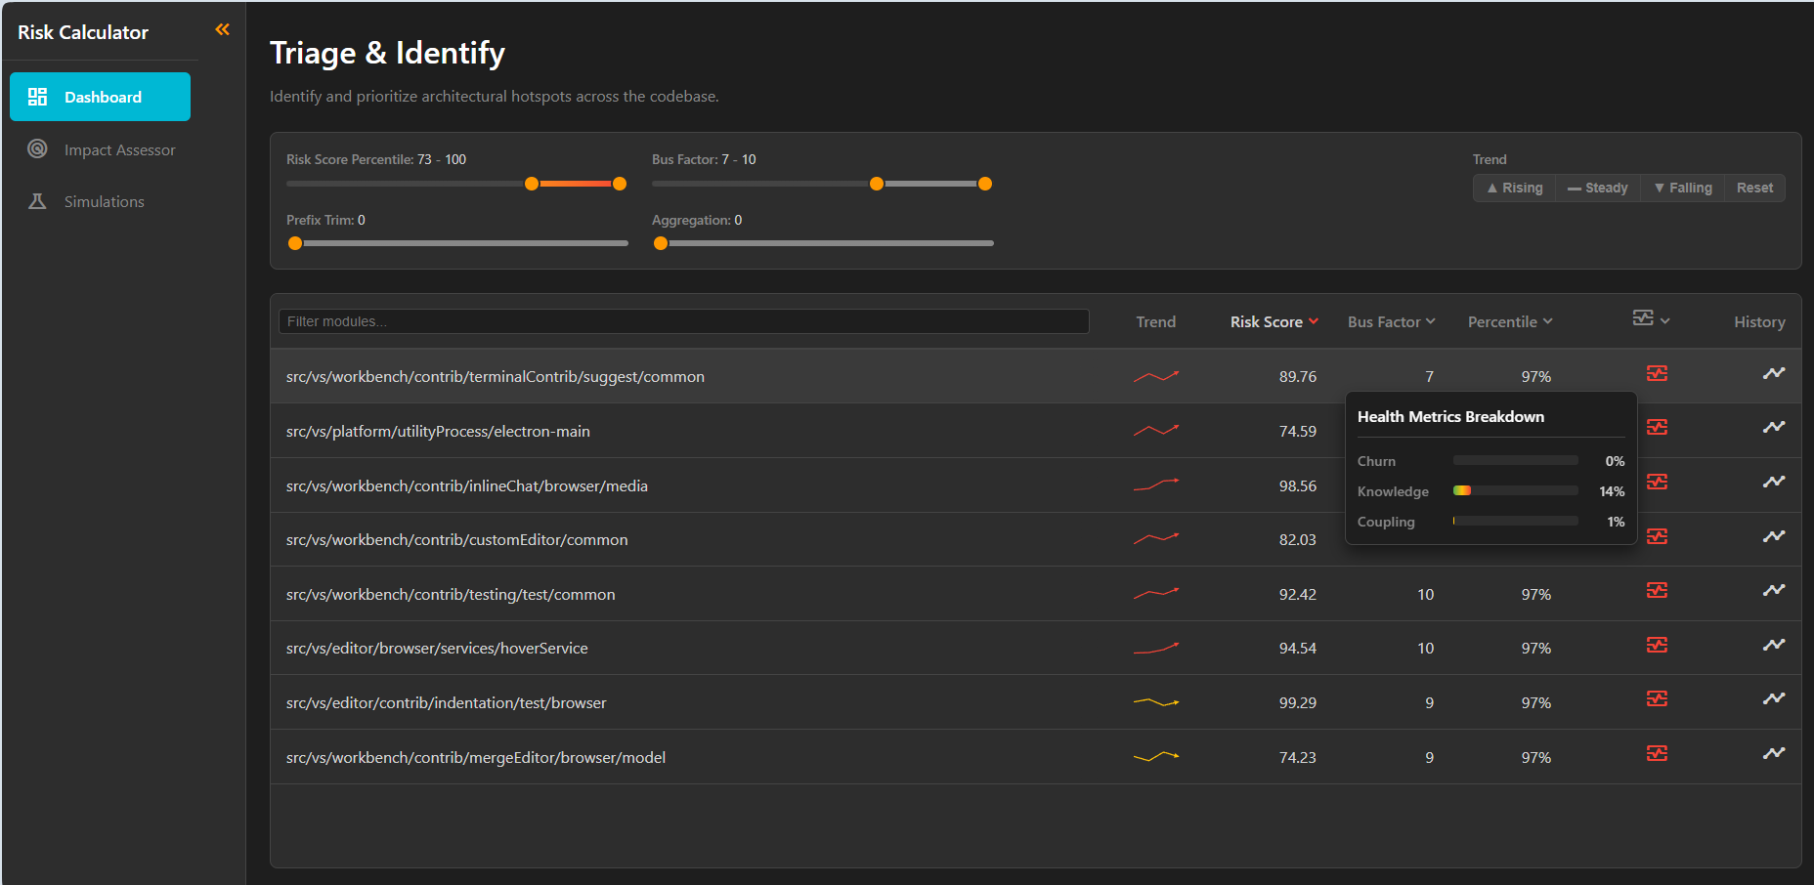Expand the health metrics column dropdown
The height and width of the screenshot is (885, 1814).
click(x=1651, y=319)
